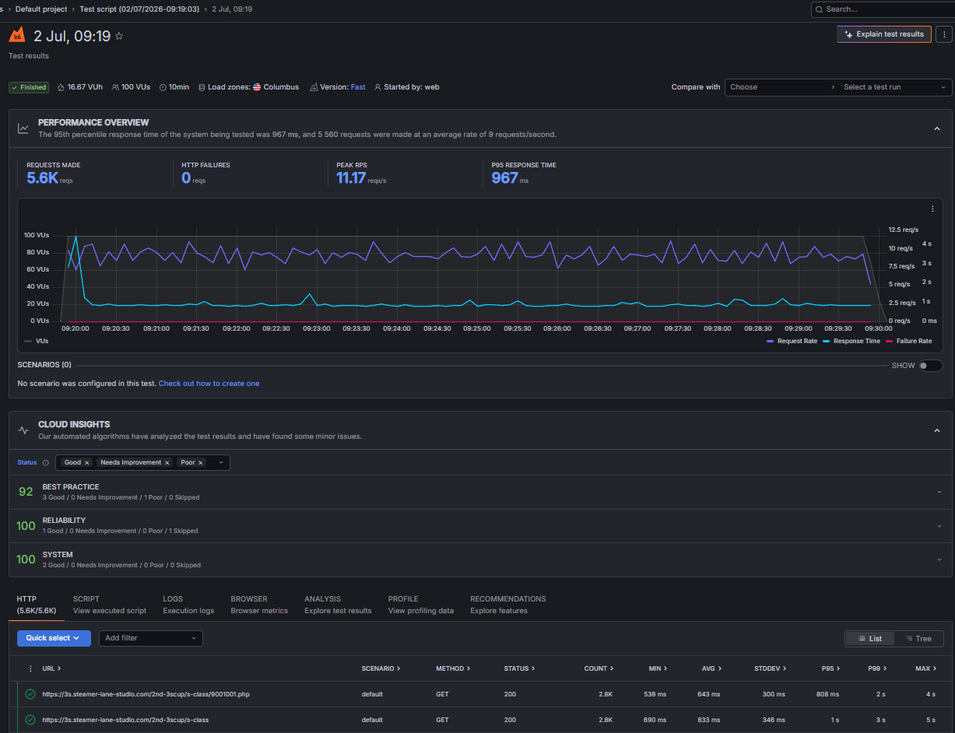Open the table column options menu

30,668
